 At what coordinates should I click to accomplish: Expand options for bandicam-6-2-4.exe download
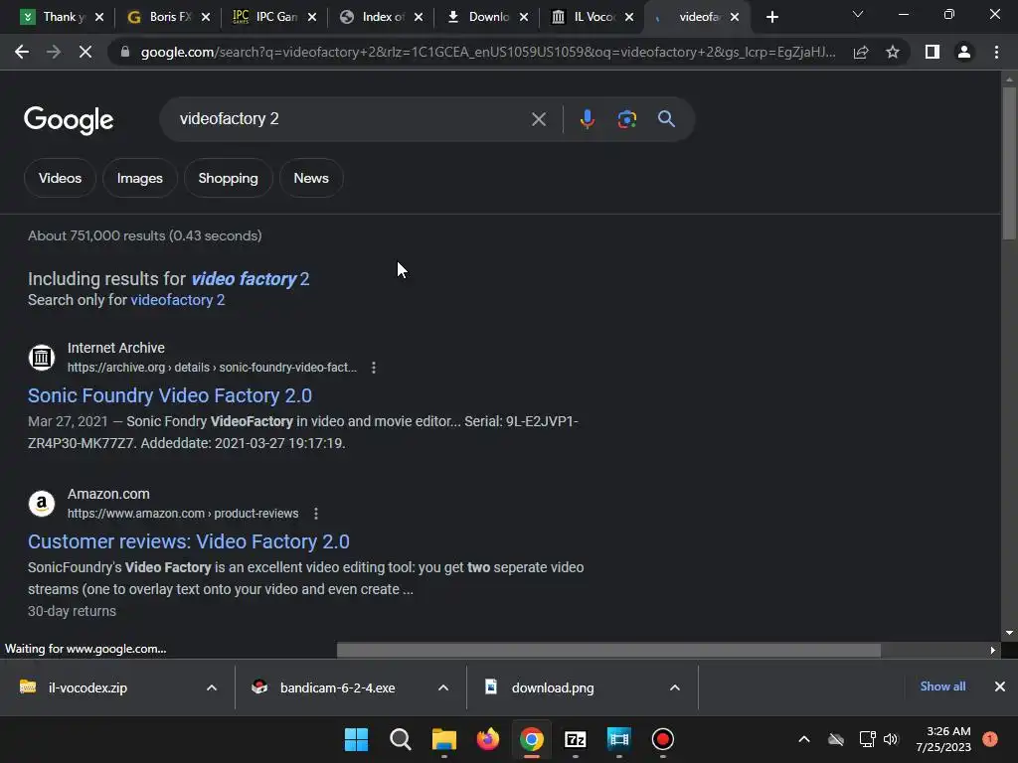443,687
